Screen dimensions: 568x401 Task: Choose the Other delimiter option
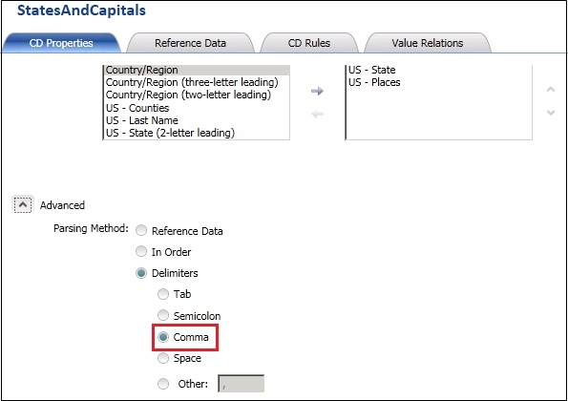163,384
